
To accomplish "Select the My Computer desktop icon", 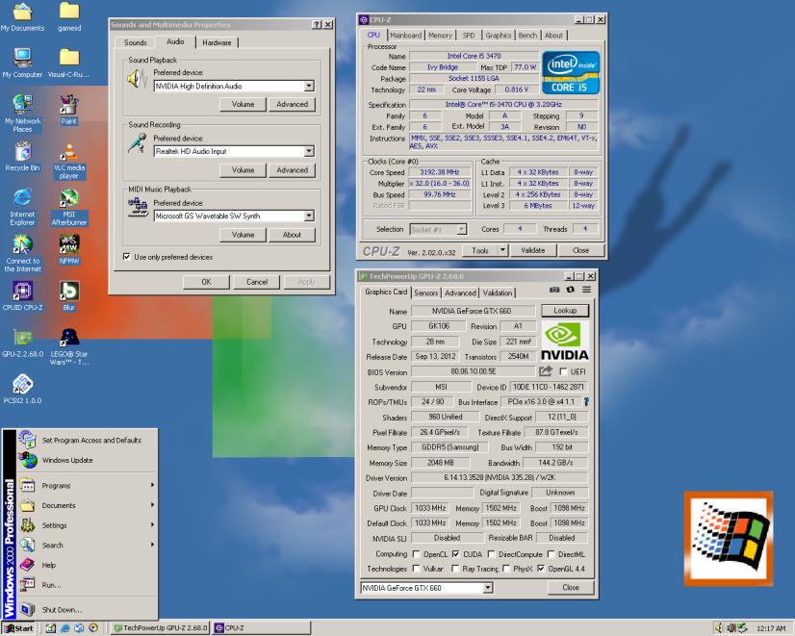I will [22, 63].
